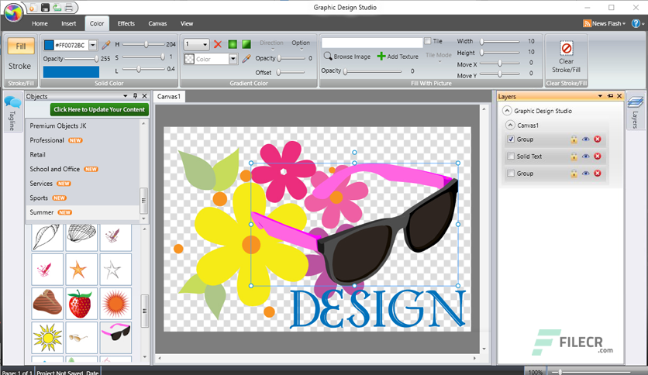Screen dimensions: 648x375
Task: Check the Solid Text layer checkbox
Action: coord(511,156)
